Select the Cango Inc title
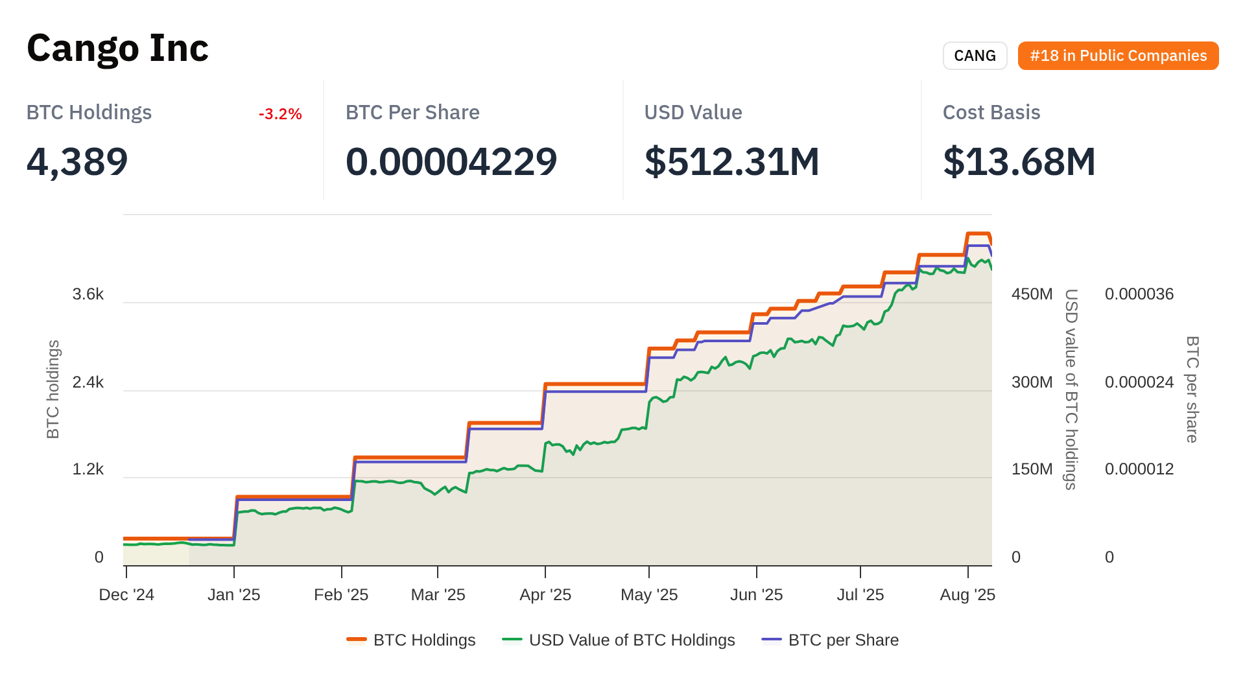Image resolution: width=1245 pixels, height=700 pixels. (117, 48)
